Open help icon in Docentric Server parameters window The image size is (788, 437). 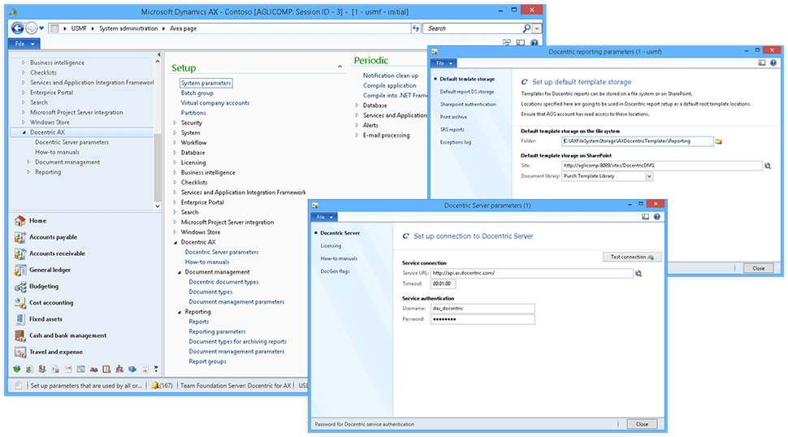657,217
